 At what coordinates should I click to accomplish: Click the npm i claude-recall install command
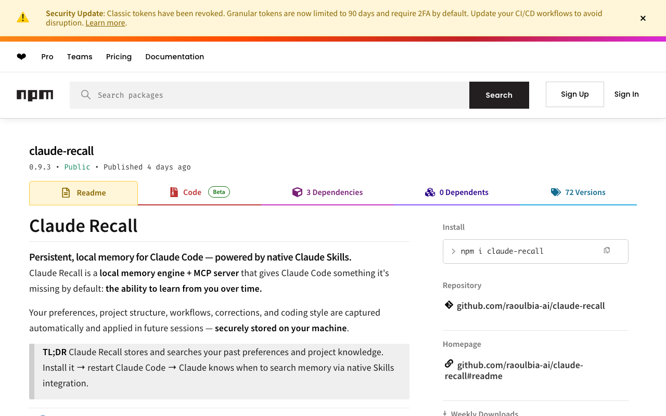tap(502, 251)
